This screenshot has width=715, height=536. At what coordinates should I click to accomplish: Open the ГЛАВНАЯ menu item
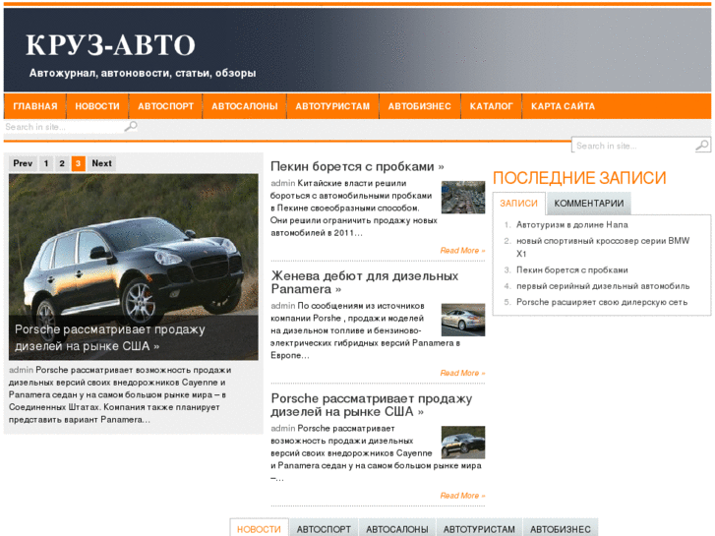point(35,106)
